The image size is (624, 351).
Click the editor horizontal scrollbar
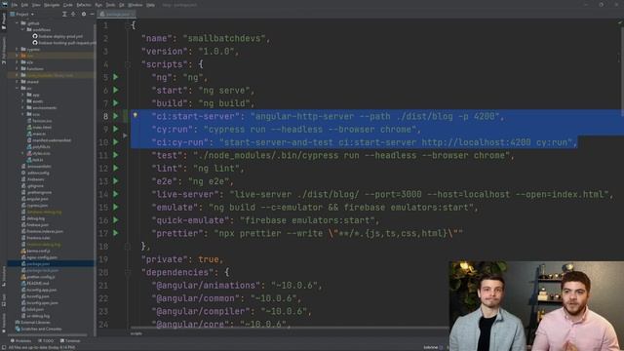pyautogui.click(x=290, y=329)
